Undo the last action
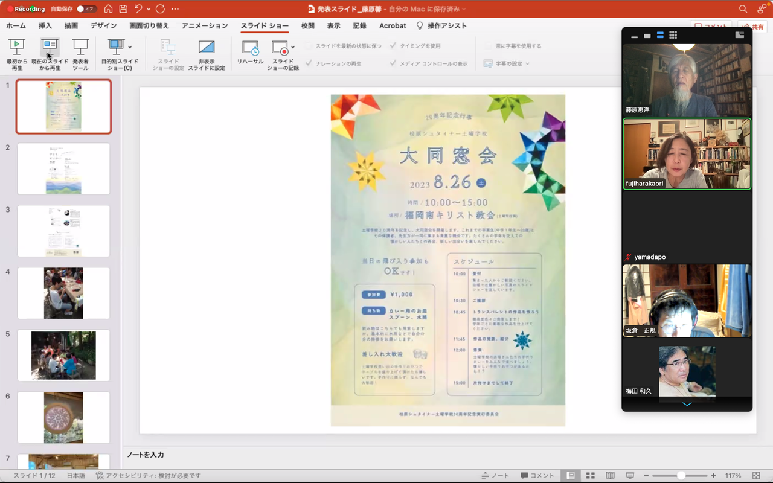This screenshot has width=773, height=483. pos(139,9)
